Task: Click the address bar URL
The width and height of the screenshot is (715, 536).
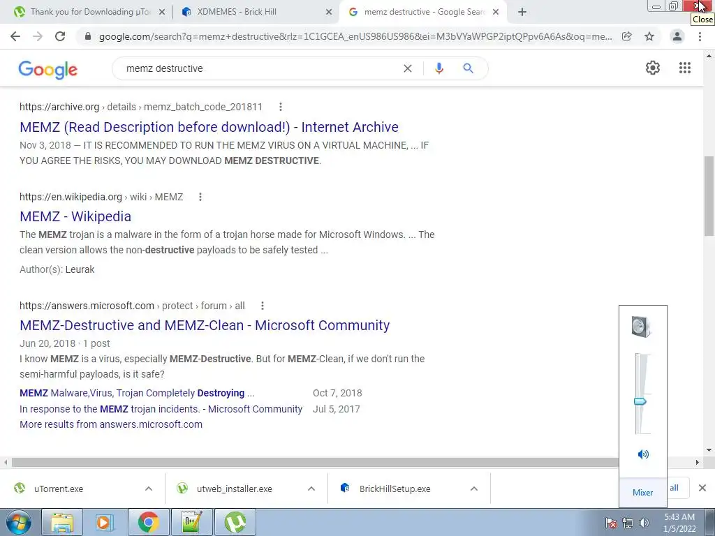Action: pyautogui.click(x=355, y=36)
